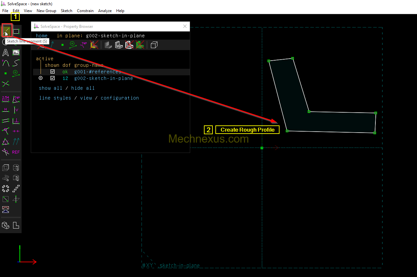Apply the Perpendicular constraint tool
417x277 pixels.
[x=16, y=121]
